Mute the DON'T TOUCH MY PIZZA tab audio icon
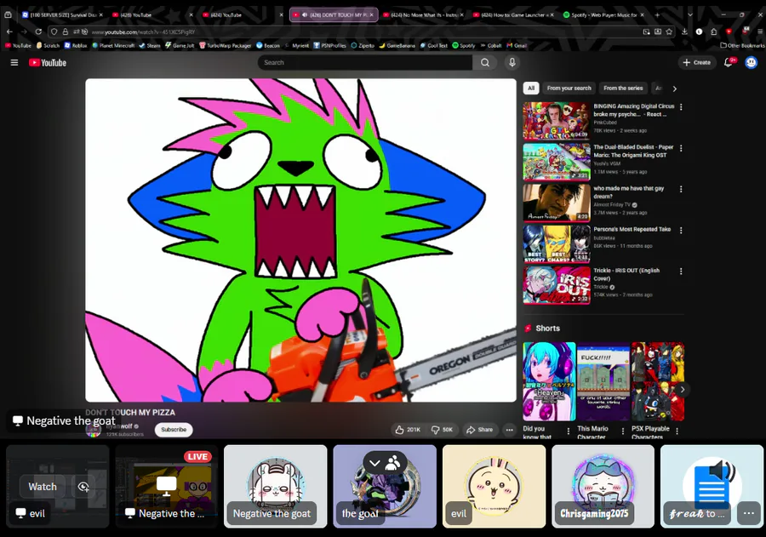766x537 pixels. pyautogui.click(x=305, y=15)
